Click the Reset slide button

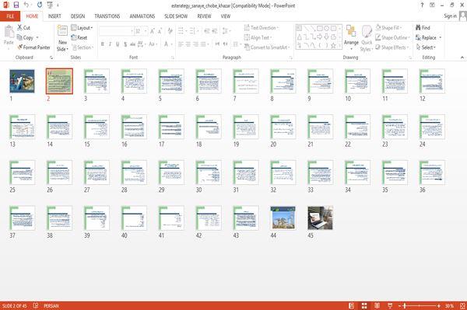79,37
